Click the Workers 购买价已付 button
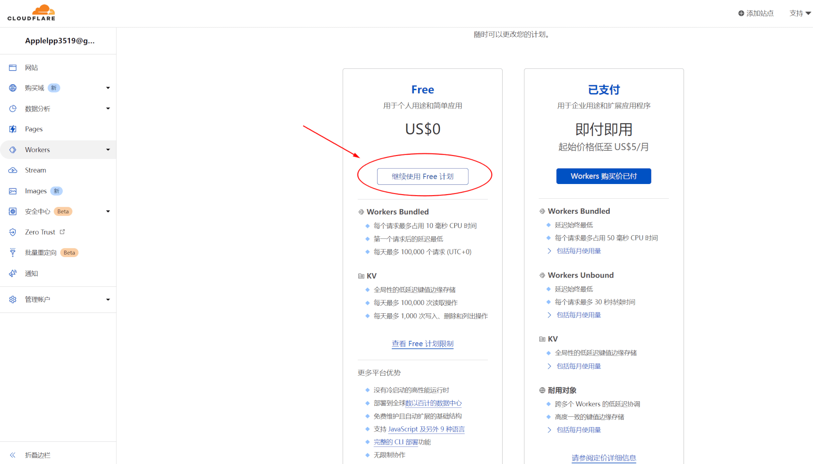 coord(603,176)
